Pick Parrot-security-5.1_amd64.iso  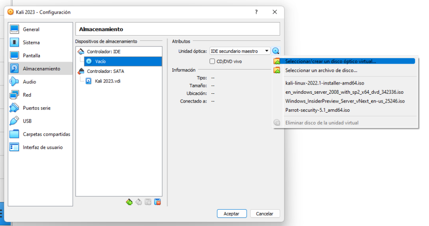(344, 110)
